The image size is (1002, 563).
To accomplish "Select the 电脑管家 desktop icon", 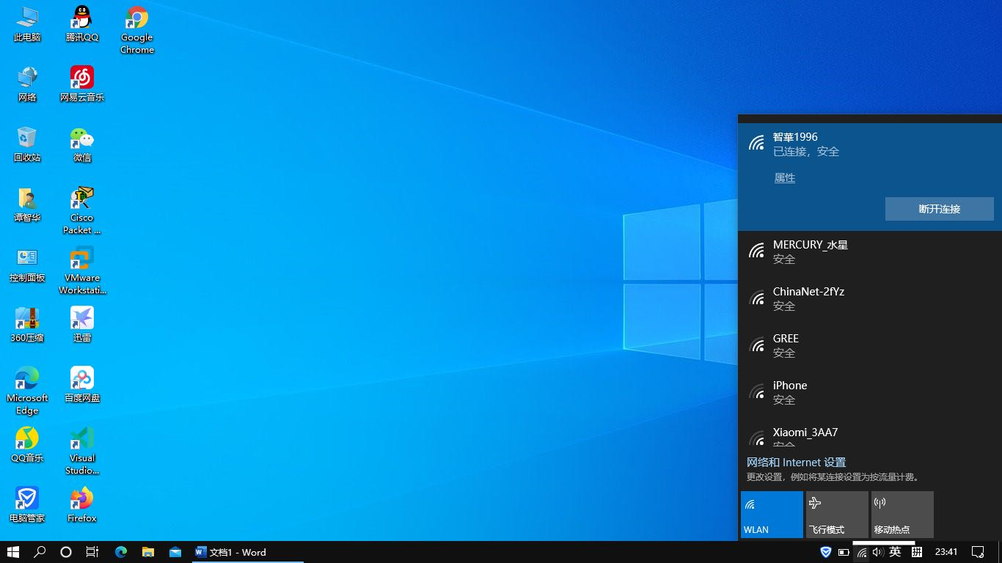I will click(27, 504).
